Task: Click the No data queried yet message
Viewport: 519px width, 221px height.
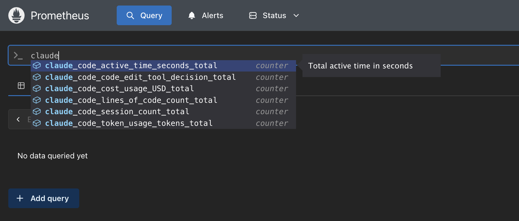Action: pos(53,156)
